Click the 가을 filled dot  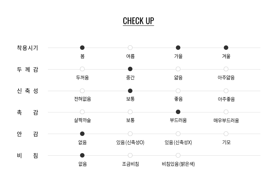178,48
